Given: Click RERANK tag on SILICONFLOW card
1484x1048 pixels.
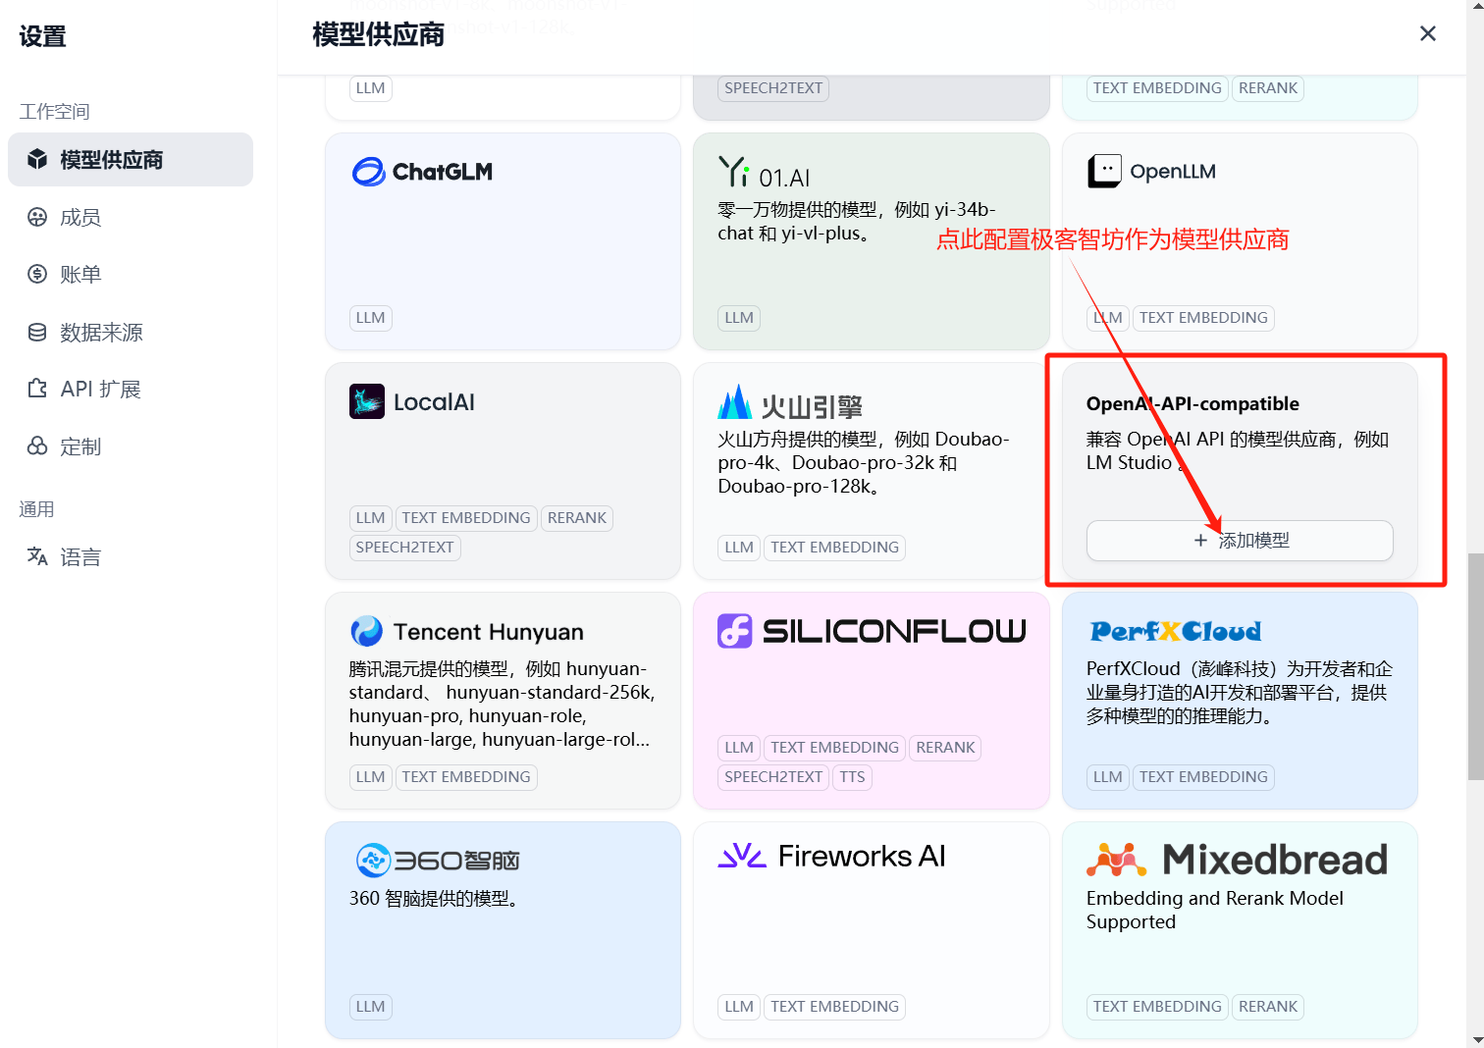Looking at the screenshot, I should click(x=946, y=748).
